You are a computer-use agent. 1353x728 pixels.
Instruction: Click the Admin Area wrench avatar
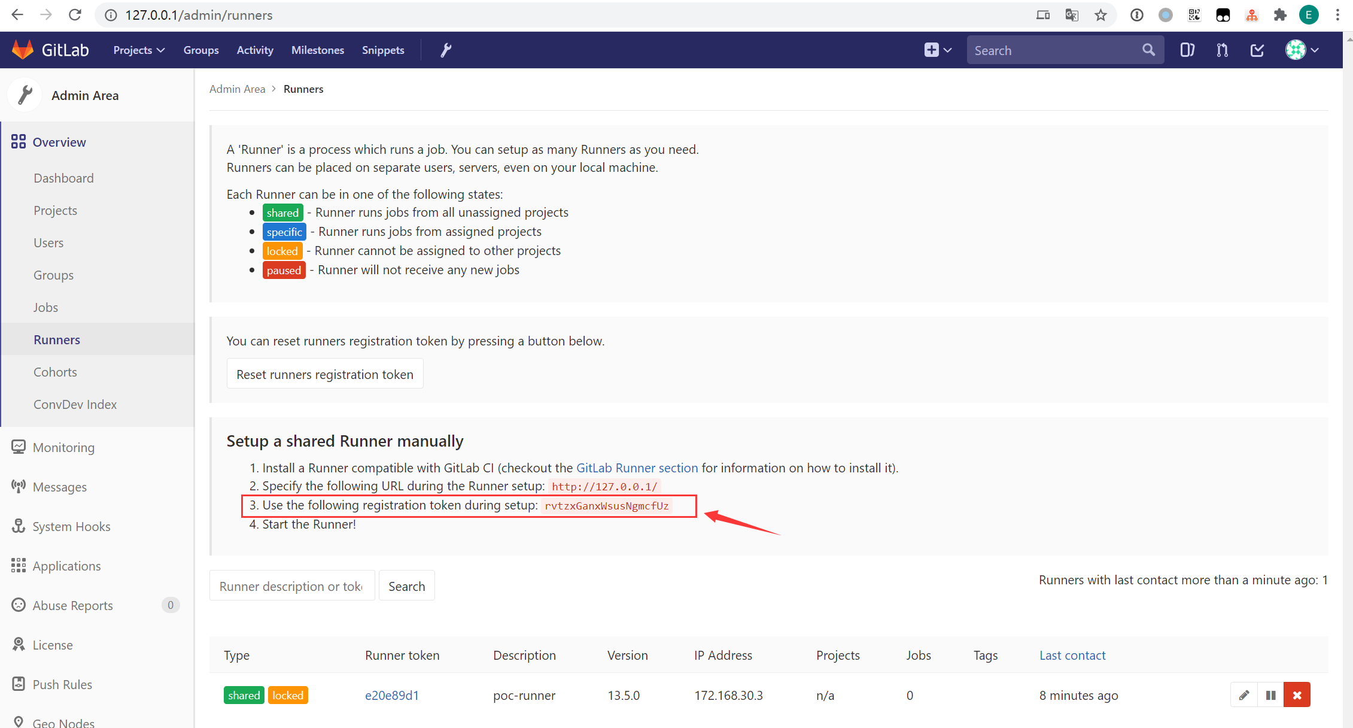(x=25, y=95)
